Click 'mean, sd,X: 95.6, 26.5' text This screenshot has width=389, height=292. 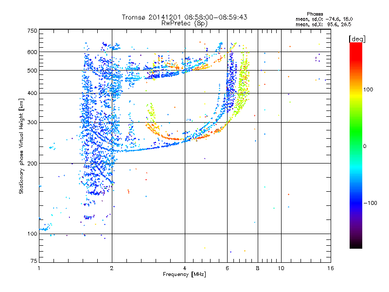coord(323,24)
